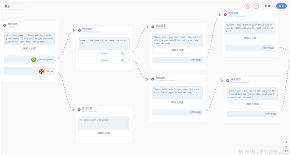The height and width of the screenshot is (155, 290).
Task: Click the 演示 flow name field
Action: click(x=13, y=6)
